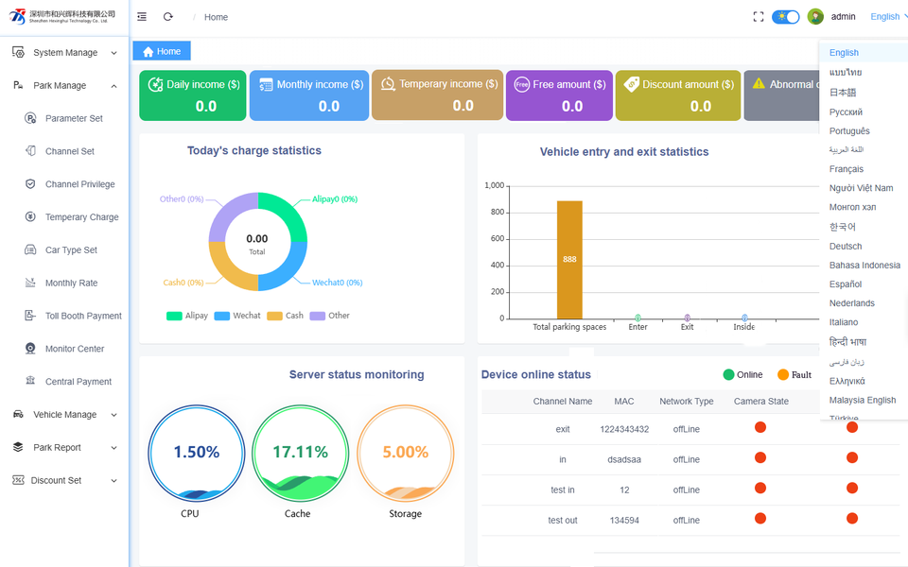Open Central Payment menu item
Image resolution: width=908 pixels, height=567 pixels.
click(79, 382)
